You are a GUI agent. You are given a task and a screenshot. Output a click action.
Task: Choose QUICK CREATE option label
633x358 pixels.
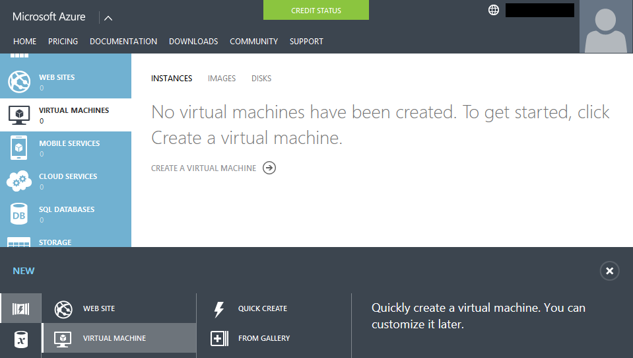[263, 308]
